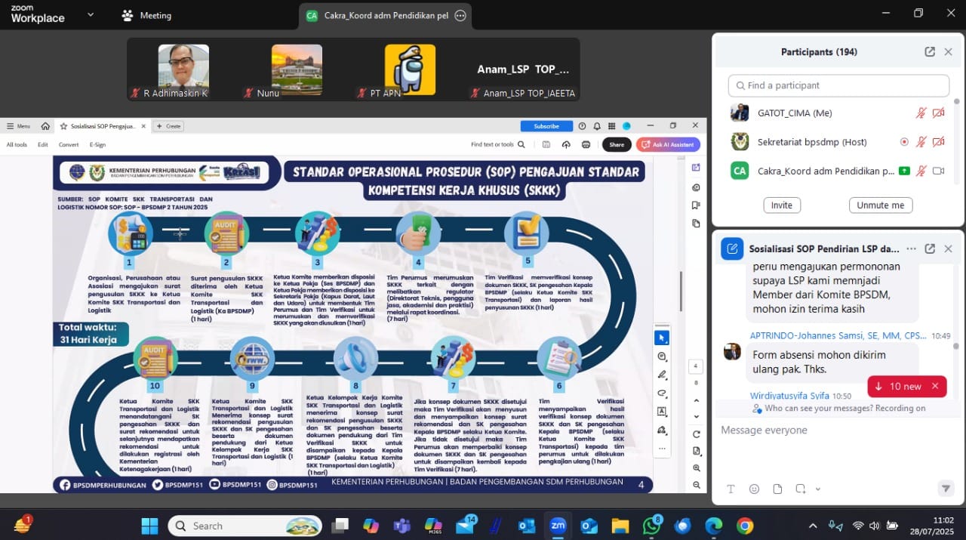Expand the screenshot options chevron in chat

[x=817, y=489]
